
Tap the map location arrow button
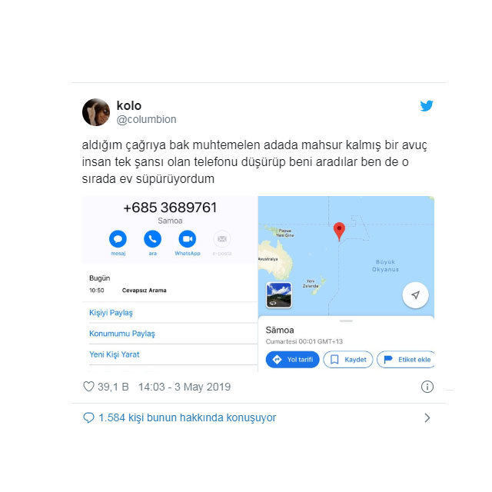[415, 295]
